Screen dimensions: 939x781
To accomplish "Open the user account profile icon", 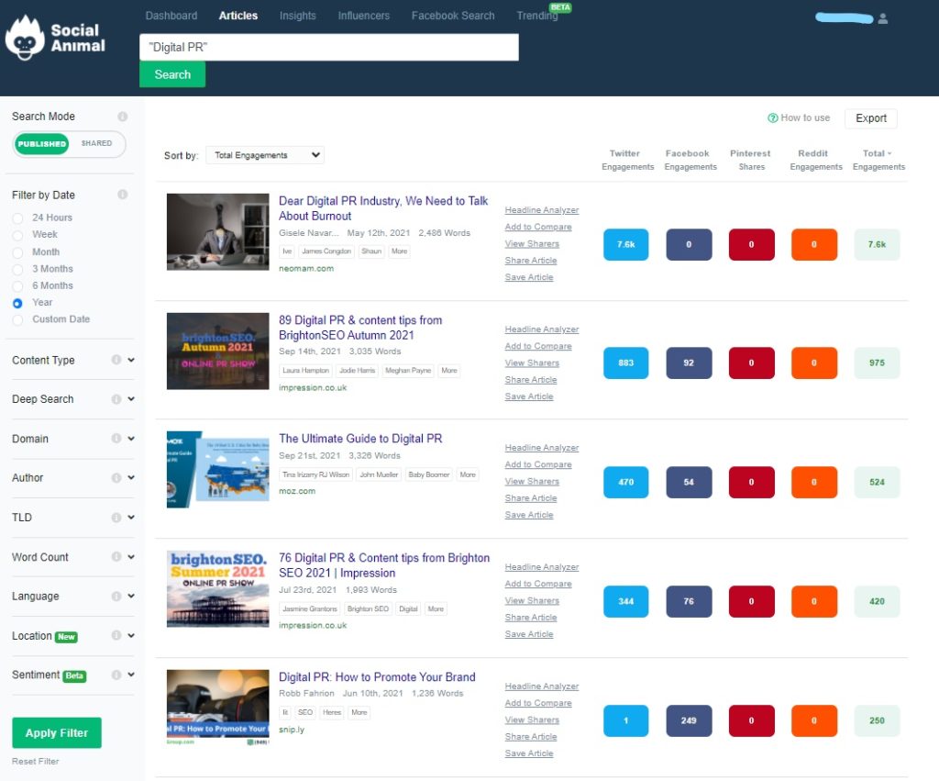I will pos(883,18).
